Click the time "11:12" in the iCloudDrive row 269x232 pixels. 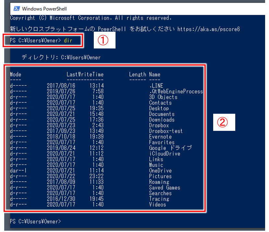point(97,153)
